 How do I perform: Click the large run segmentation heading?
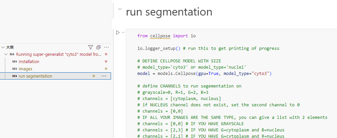169,12
